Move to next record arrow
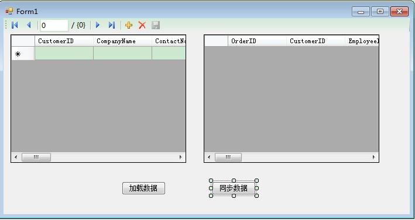415x220 pixels. [98, 25]
